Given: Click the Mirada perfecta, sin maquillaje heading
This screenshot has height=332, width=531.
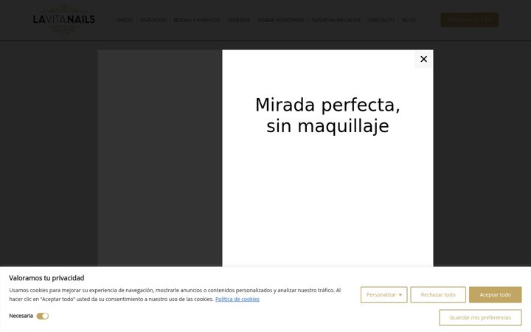Looking at the screenshot, I should point(327,115).
